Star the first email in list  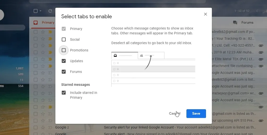43,32
